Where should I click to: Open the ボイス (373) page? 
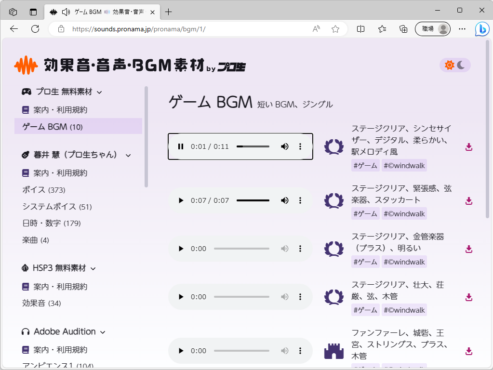[x=43, y=190]
